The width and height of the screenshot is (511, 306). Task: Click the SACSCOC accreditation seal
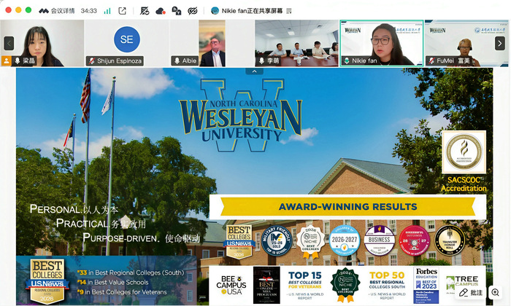[464, 152]
